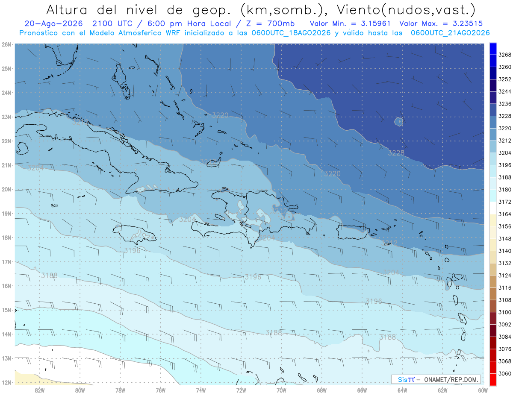Click the 78W longitude axis label
Image resolution: width=513 pixels, height=396 pixels.
(x=120, y=390)
